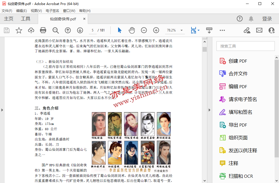
Task: Open 扫描和 OCR tool
Action: [x=236, y=176]
